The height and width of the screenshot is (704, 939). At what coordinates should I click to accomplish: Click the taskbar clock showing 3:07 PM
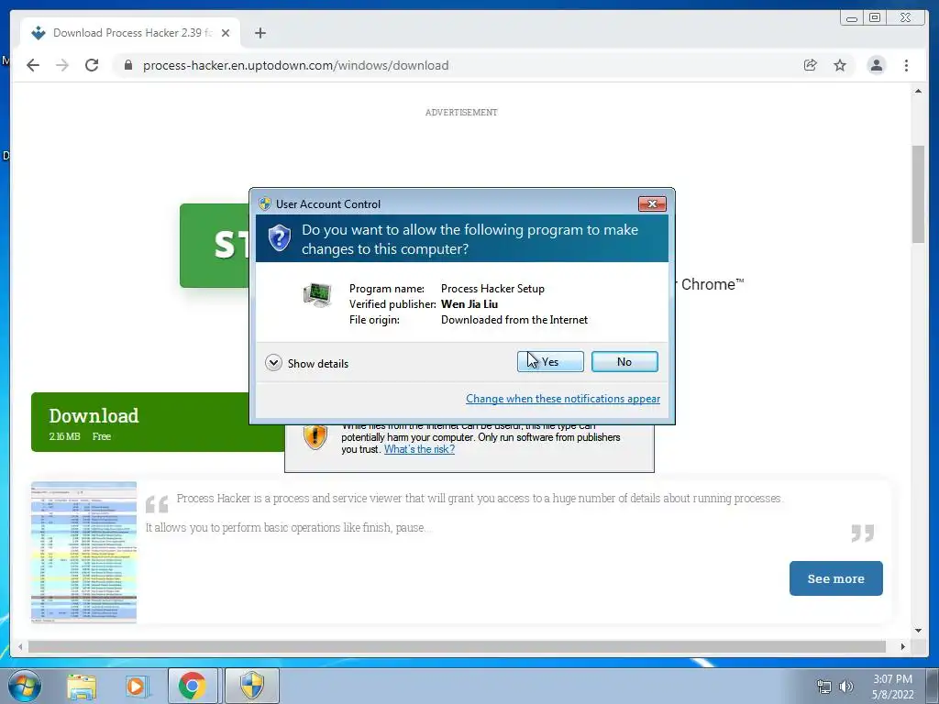tap(892, 687)
